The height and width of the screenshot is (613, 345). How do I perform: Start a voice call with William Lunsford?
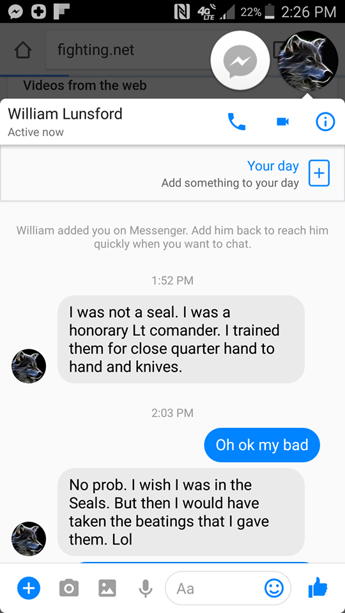pyautogui.click(x=236, y=122)
